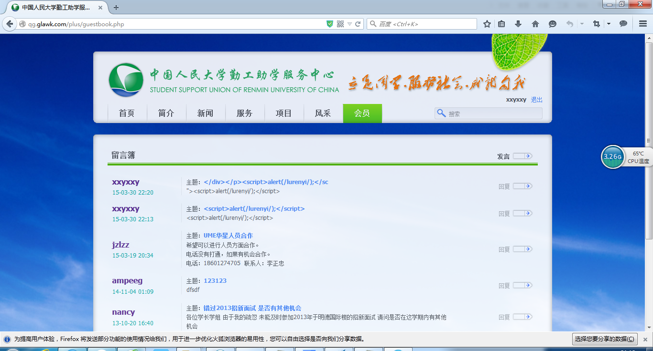Click the green shield security icon in address bar
Screen dimensions: 653x351
coord(329,24)
